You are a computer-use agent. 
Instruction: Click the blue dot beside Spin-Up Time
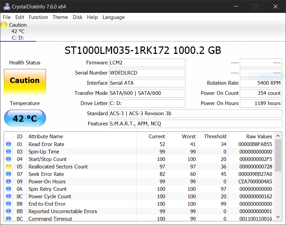click(8, 151)
